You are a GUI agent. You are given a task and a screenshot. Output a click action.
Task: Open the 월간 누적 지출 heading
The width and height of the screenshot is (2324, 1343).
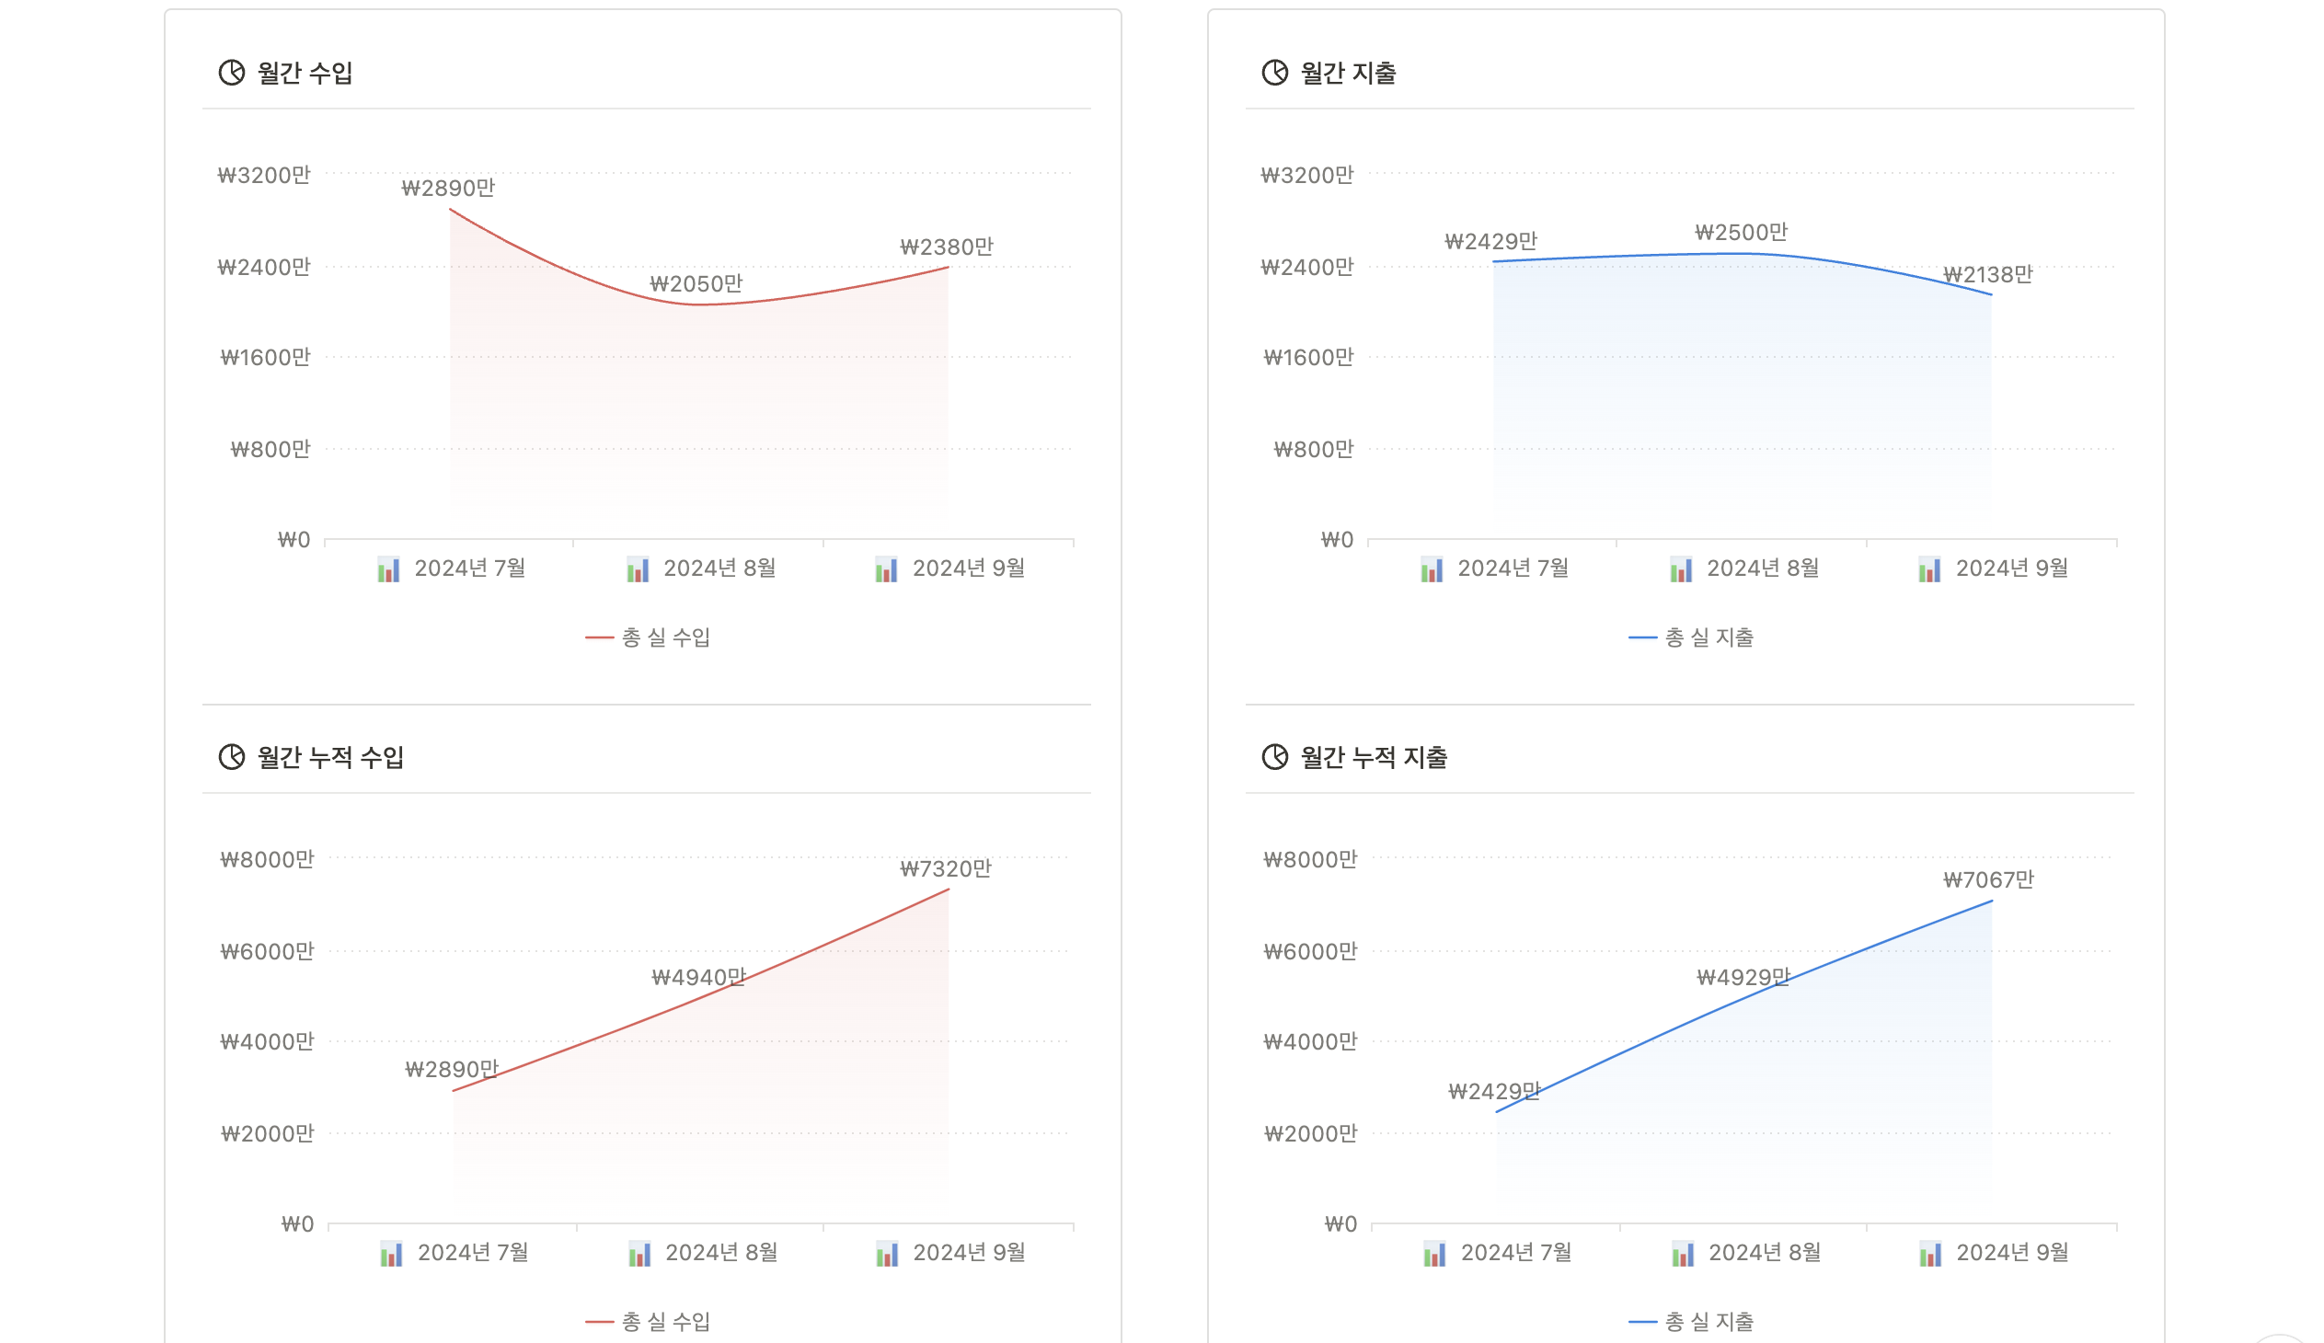coord(1374,757)
